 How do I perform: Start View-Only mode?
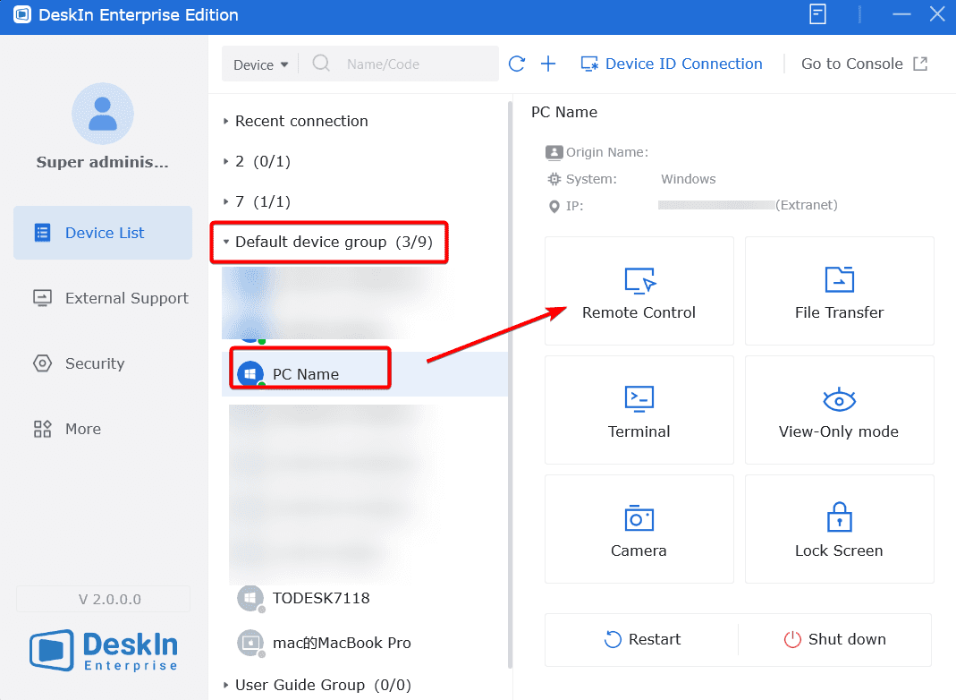pyautogui.click(x=840, y=410)
